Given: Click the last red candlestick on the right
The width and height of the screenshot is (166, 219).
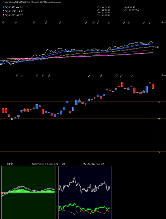Looking at the screenshot, I should (x=153, y=86).
